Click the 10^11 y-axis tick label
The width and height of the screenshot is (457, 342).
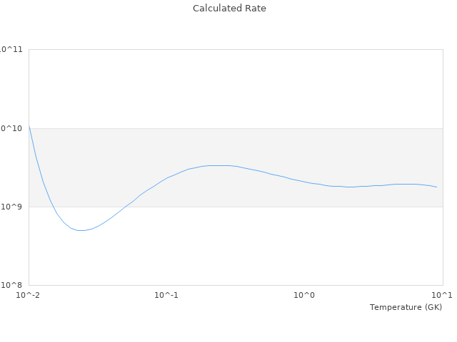coord(11,50)
